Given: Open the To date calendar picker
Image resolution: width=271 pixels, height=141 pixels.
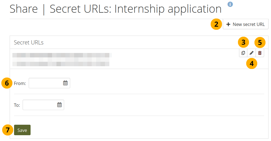Looking at the screenshot, I should tap(59, 105).
